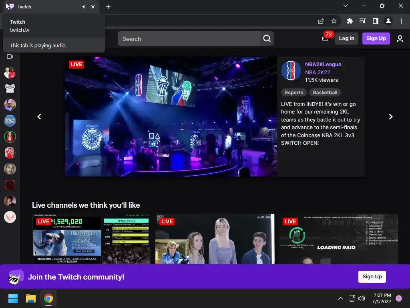Open media controls in Chrome toolbar

(362, 21)
